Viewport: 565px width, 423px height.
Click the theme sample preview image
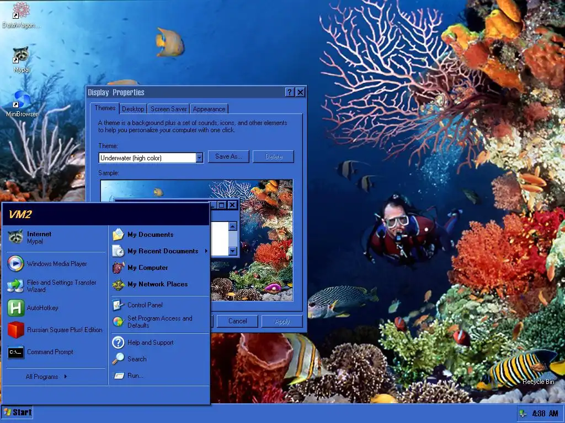[x=196, y=240]
